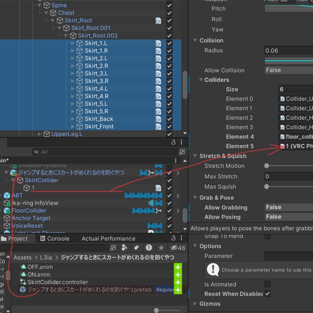Open lock icon in hierarchy search panel header

tap(173, 142)
